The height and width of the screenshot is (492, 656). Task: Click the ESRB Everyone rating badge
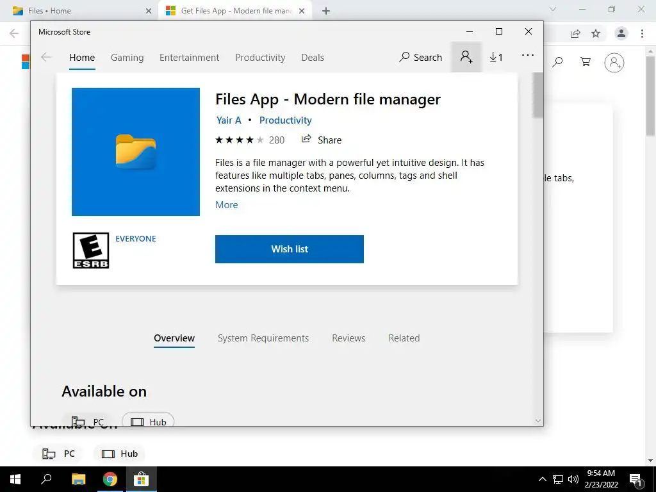point(91,250)
